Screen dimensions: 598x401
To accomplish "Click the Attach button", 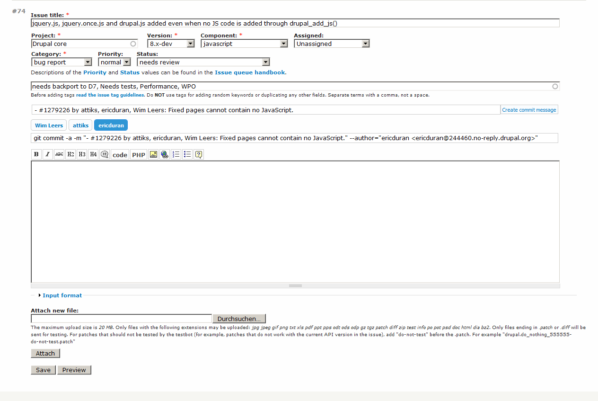I will pyautogui.click(x=45, y=353).
